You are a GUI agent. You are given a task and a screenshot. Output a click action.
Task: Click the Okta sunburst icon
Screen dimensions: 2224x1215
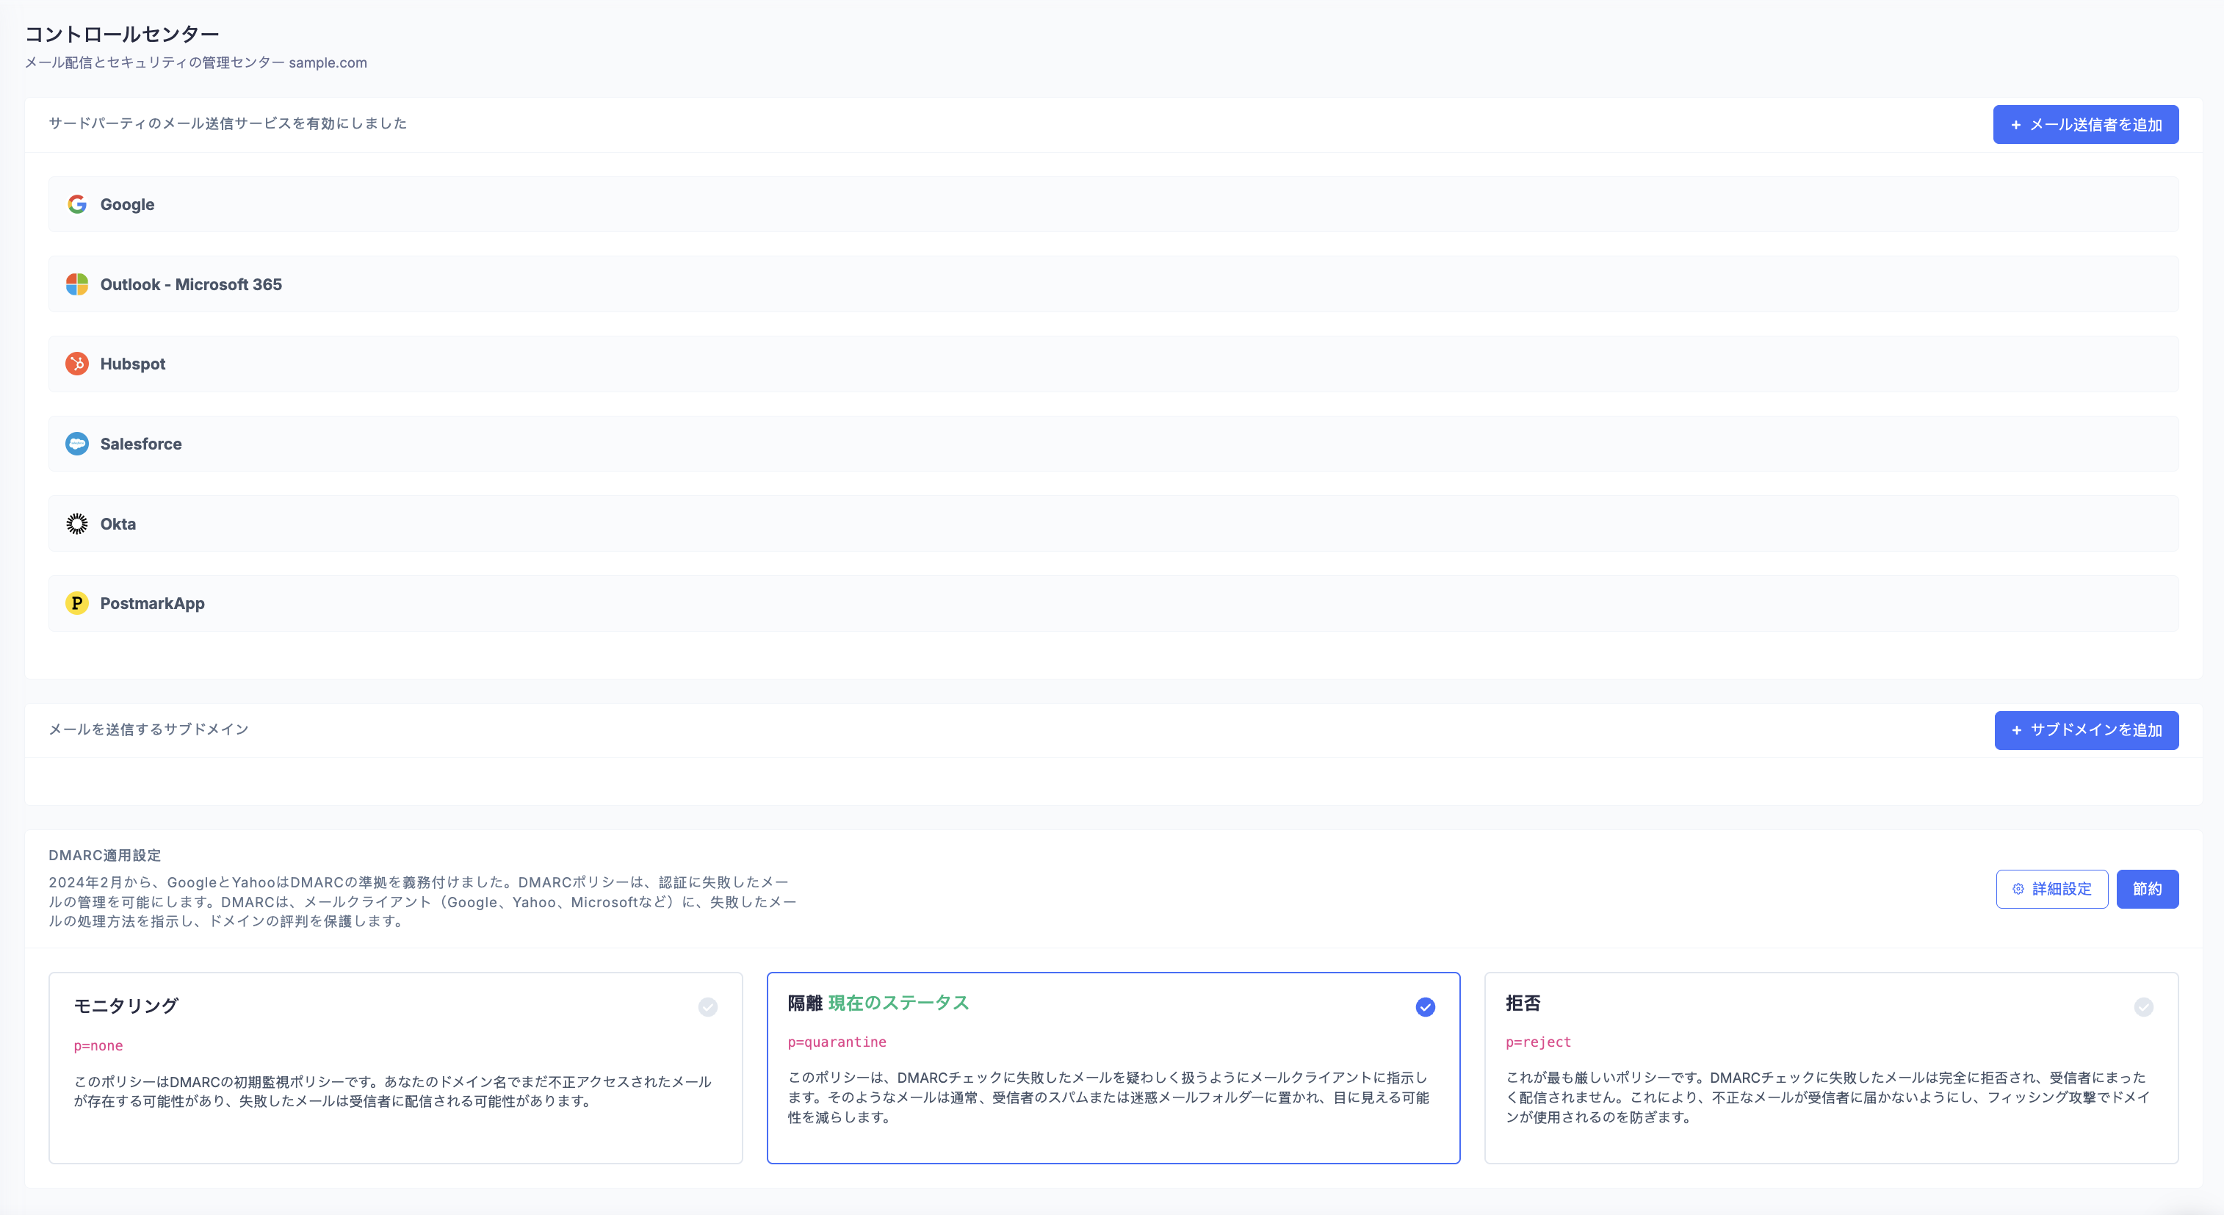tap(77, 523)
